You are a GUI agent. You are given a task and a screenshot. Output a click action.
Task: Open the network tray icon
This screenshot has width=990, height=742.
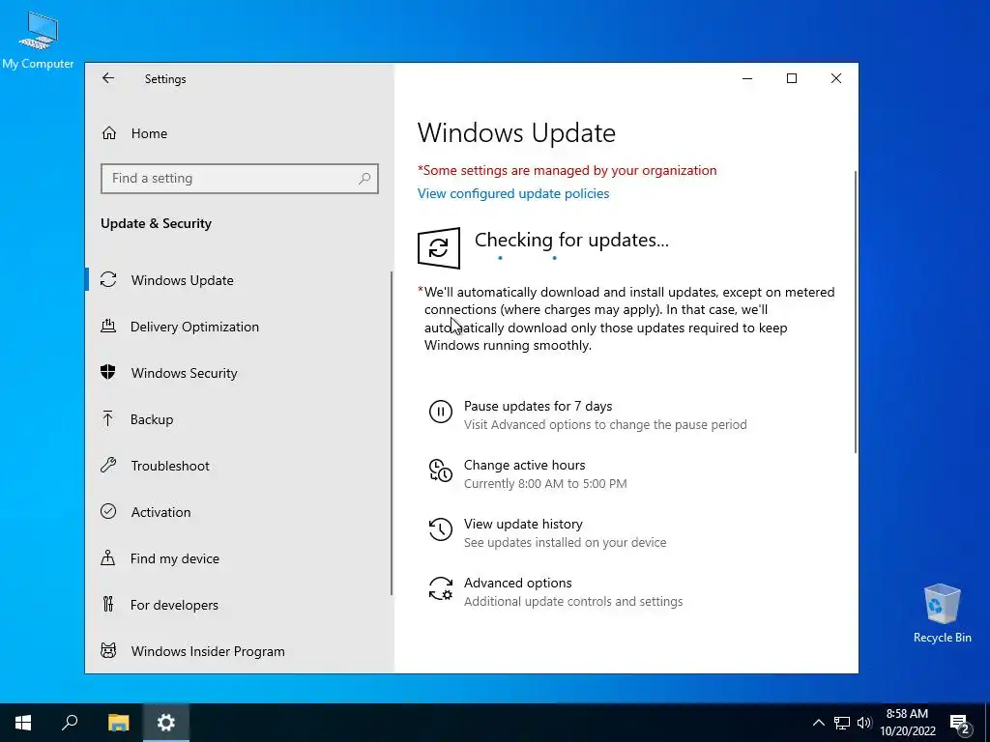click(842, 723)
